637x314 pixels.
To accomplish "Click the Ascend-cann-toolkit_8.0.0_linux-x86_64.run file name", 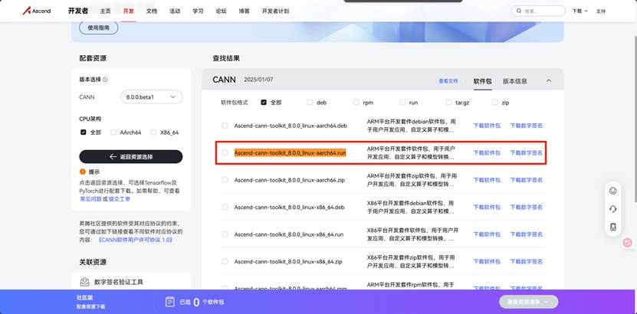I will 289,234.
